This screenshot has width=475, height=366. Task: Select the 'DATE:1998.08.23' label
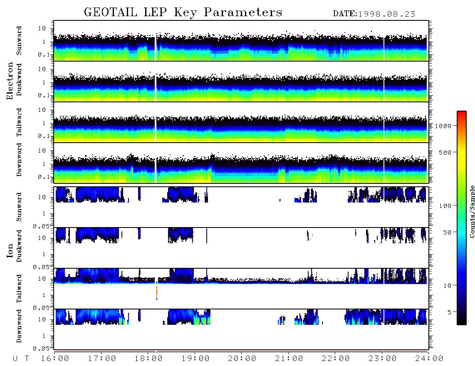[x=374, y=14]
